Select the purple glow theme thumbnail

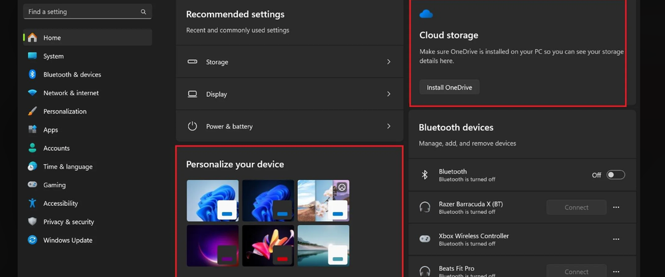pos(213,245)
